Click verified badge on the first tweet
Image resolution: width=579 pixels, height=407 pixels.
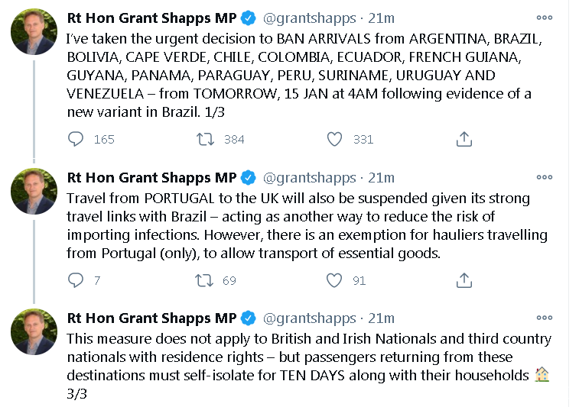pyautogui.click(x=249, y=18)
